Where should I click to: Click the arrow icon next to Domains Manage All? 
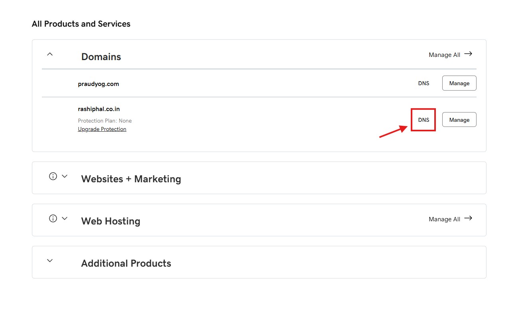tap(468, 54)
